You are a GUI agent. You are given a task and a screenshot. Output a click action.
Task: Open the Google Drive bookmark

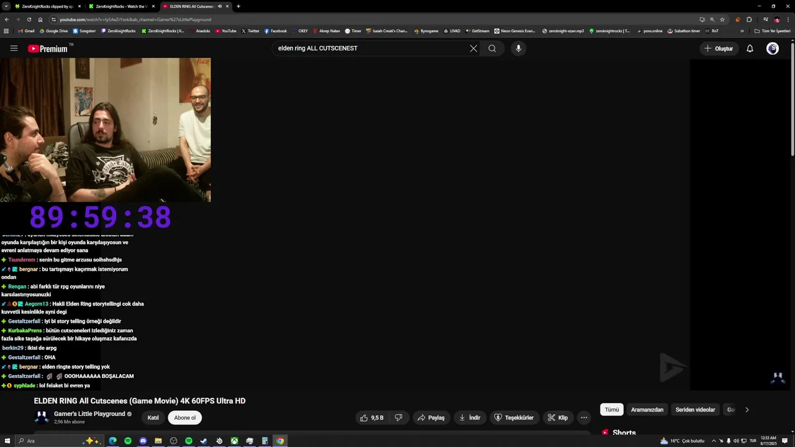tap(54, 30)
